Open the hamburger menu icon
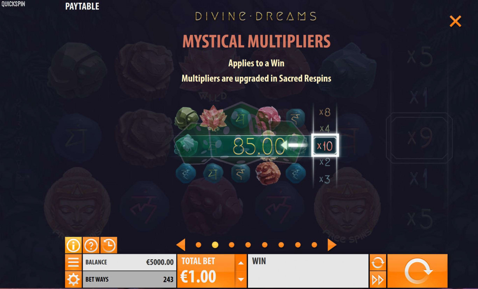This screenshot has height=289, width=478. pyautogui.click(x=73, y=262)
